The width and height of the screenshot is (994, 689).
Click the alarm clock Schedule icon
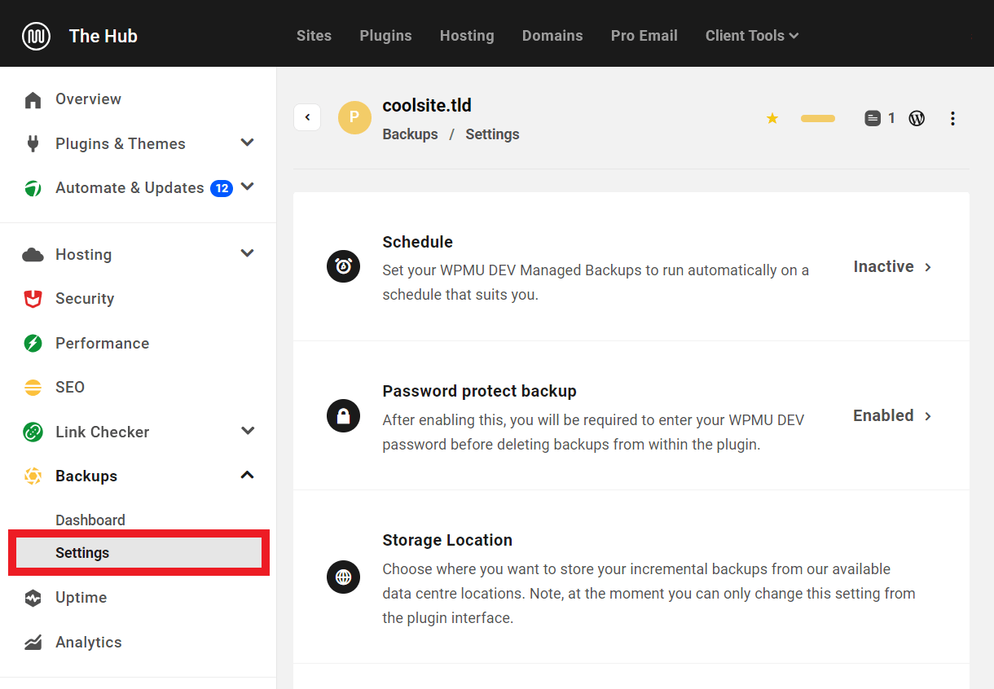click(x=343, y=266)
